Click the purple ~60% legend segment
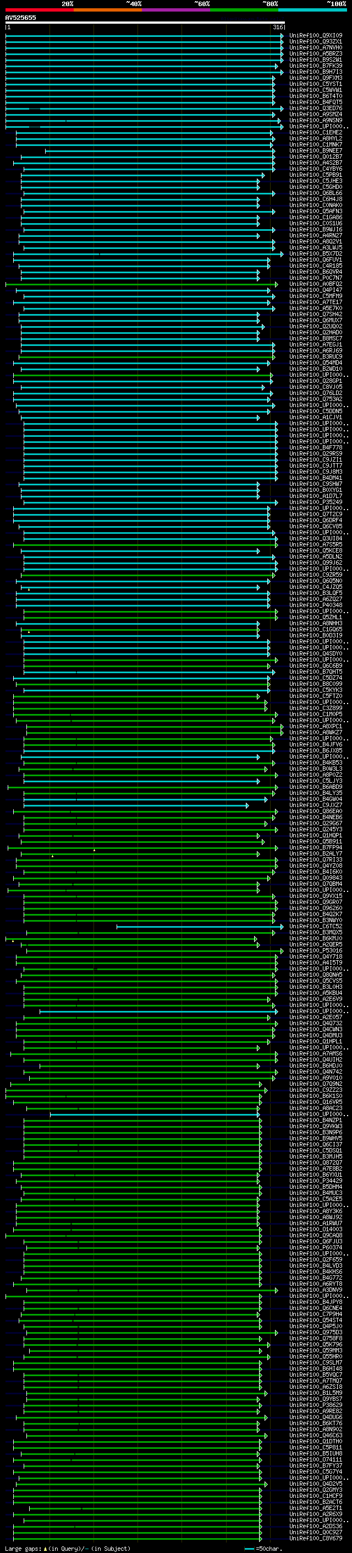The height and width of the screenshot is (1553, 352). click(175, 10)
